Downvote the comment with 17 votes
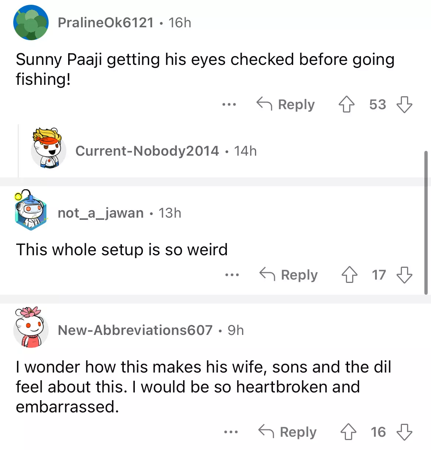This screenshot has width=431, height=450. pos(404,275)
